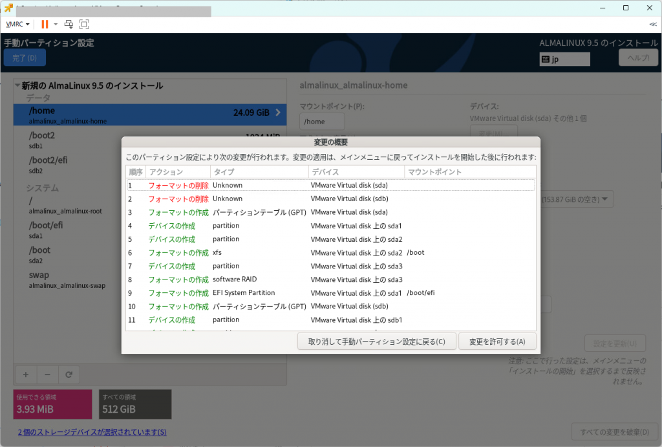662x447 pixels.
Task: Select row 3 GPT partition table on sda
Action: [331, 212]
